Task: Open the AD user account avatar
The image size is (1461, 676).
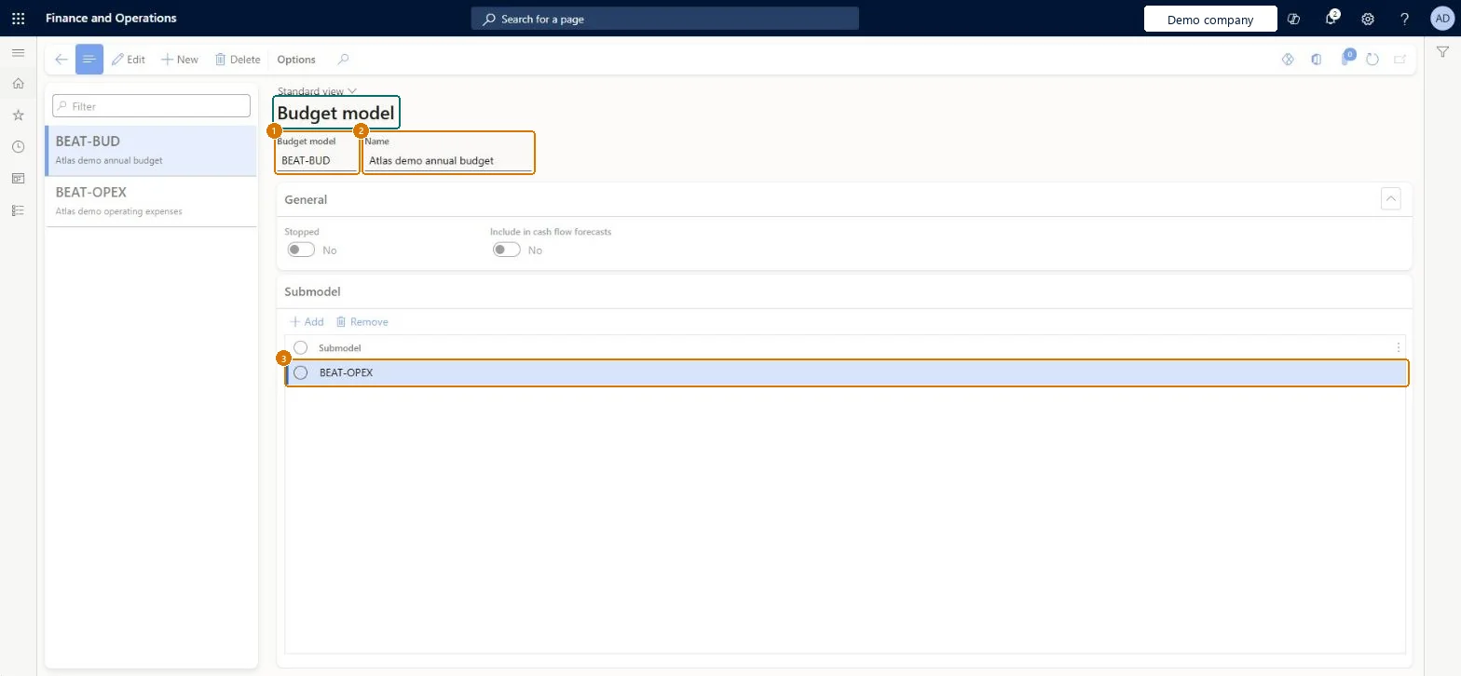Action: pos(1441,19)
